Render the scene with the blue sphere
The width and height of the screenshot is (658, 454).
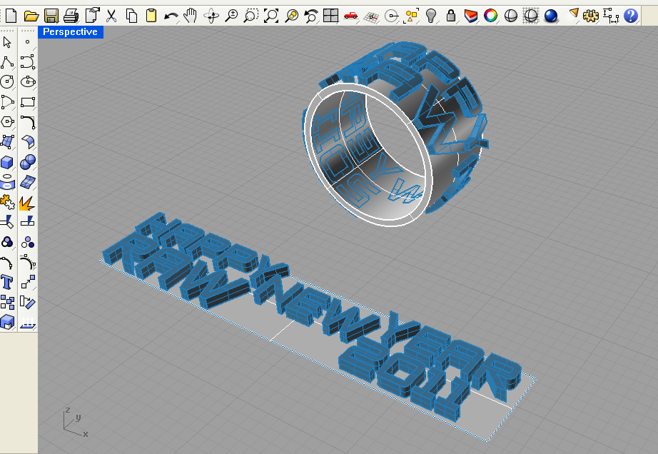click(550, 16)
